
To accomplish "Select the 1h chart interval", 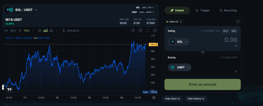I will pos(20,31).
